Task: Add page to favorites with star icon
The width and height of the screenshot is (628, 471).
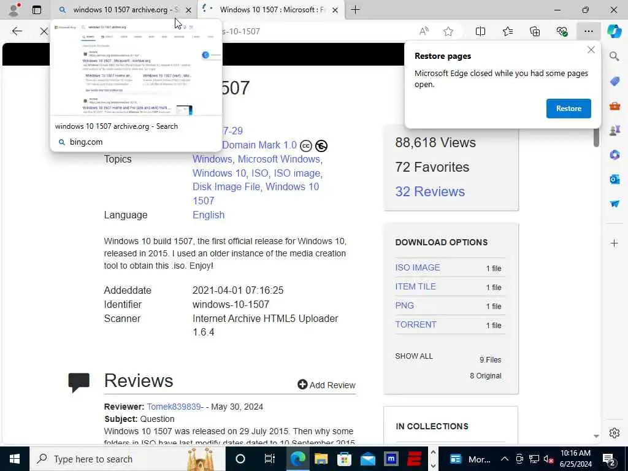Action: coord(448,31)
